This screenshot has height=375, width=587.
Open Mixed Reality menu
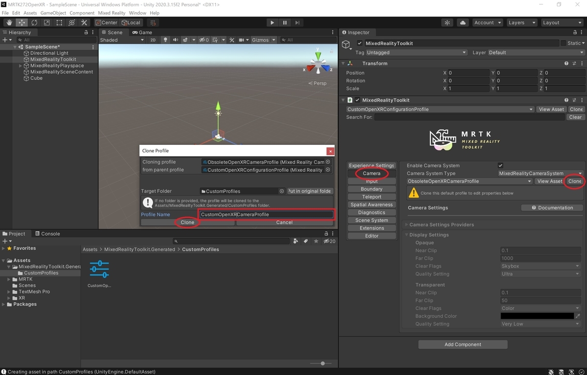(x=112, y=13)
